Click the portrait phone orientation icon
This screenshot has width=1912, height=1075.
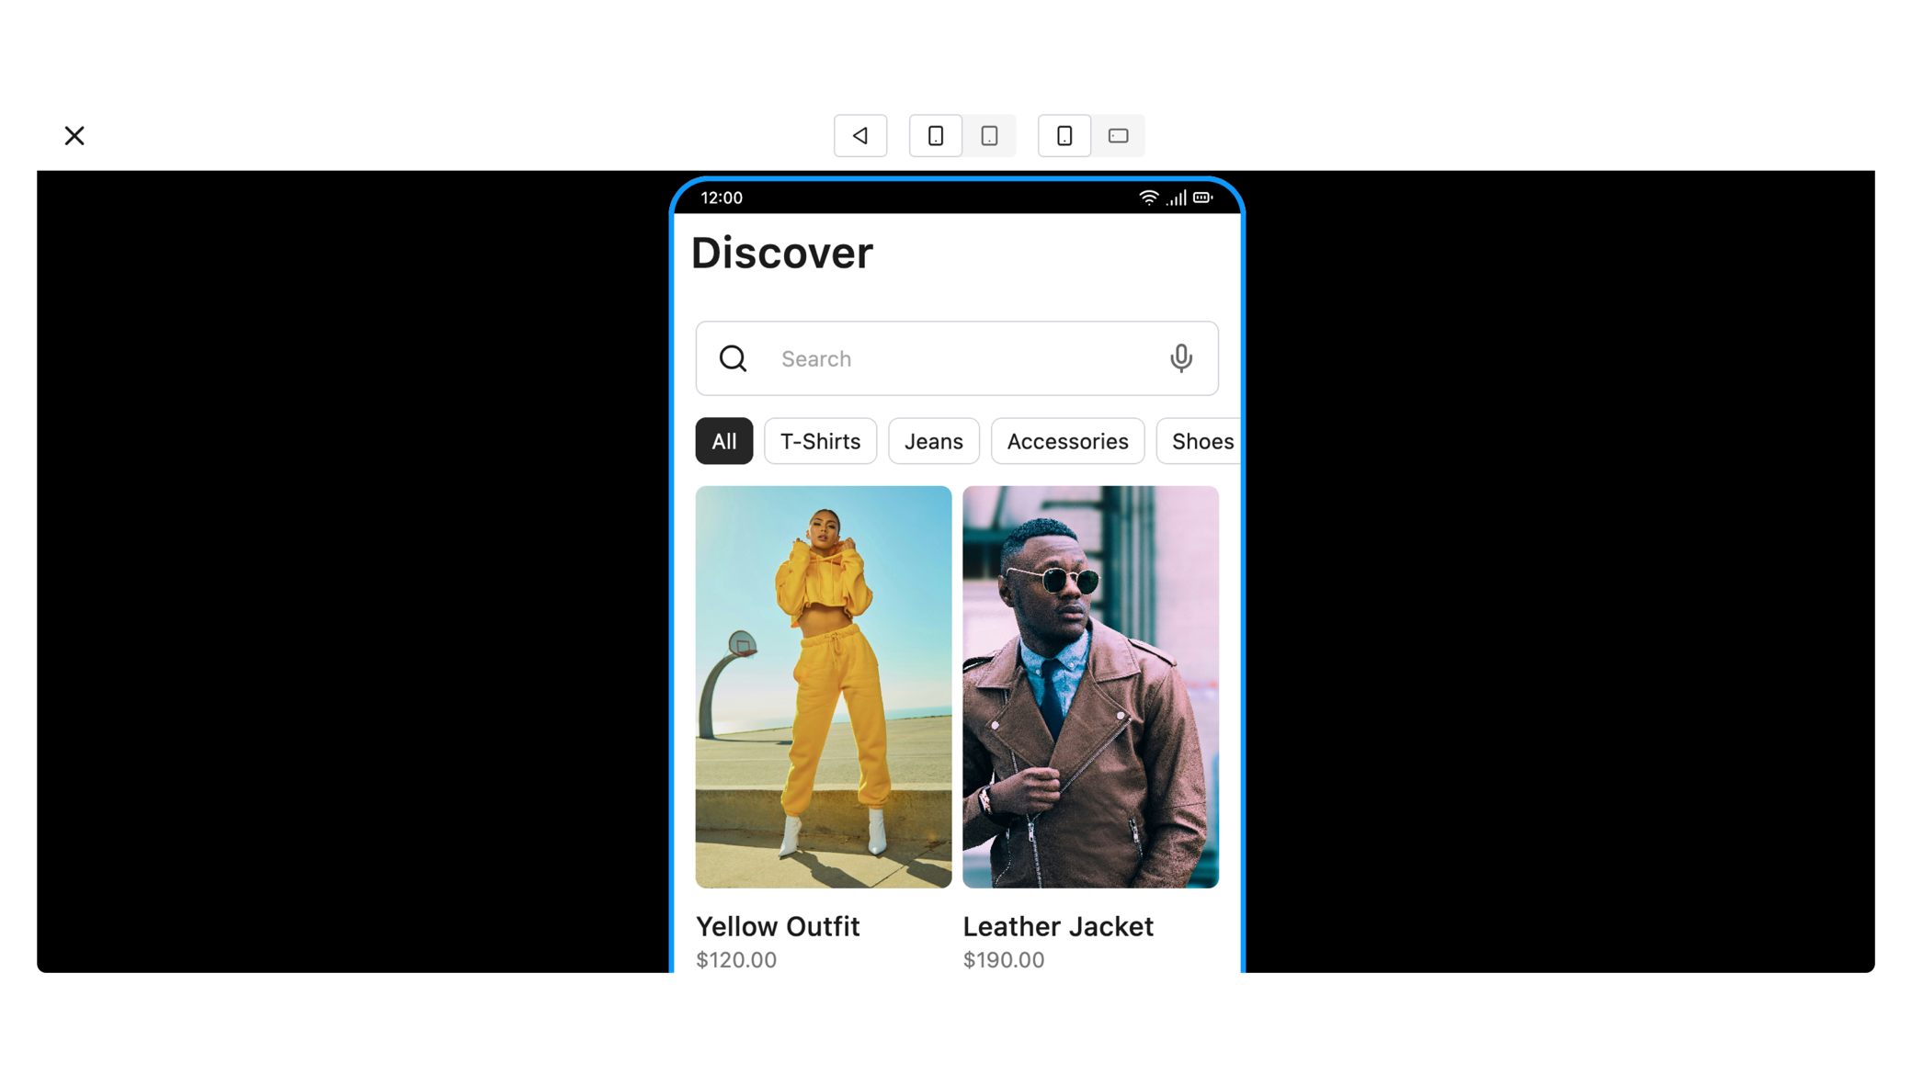[935, 135]
